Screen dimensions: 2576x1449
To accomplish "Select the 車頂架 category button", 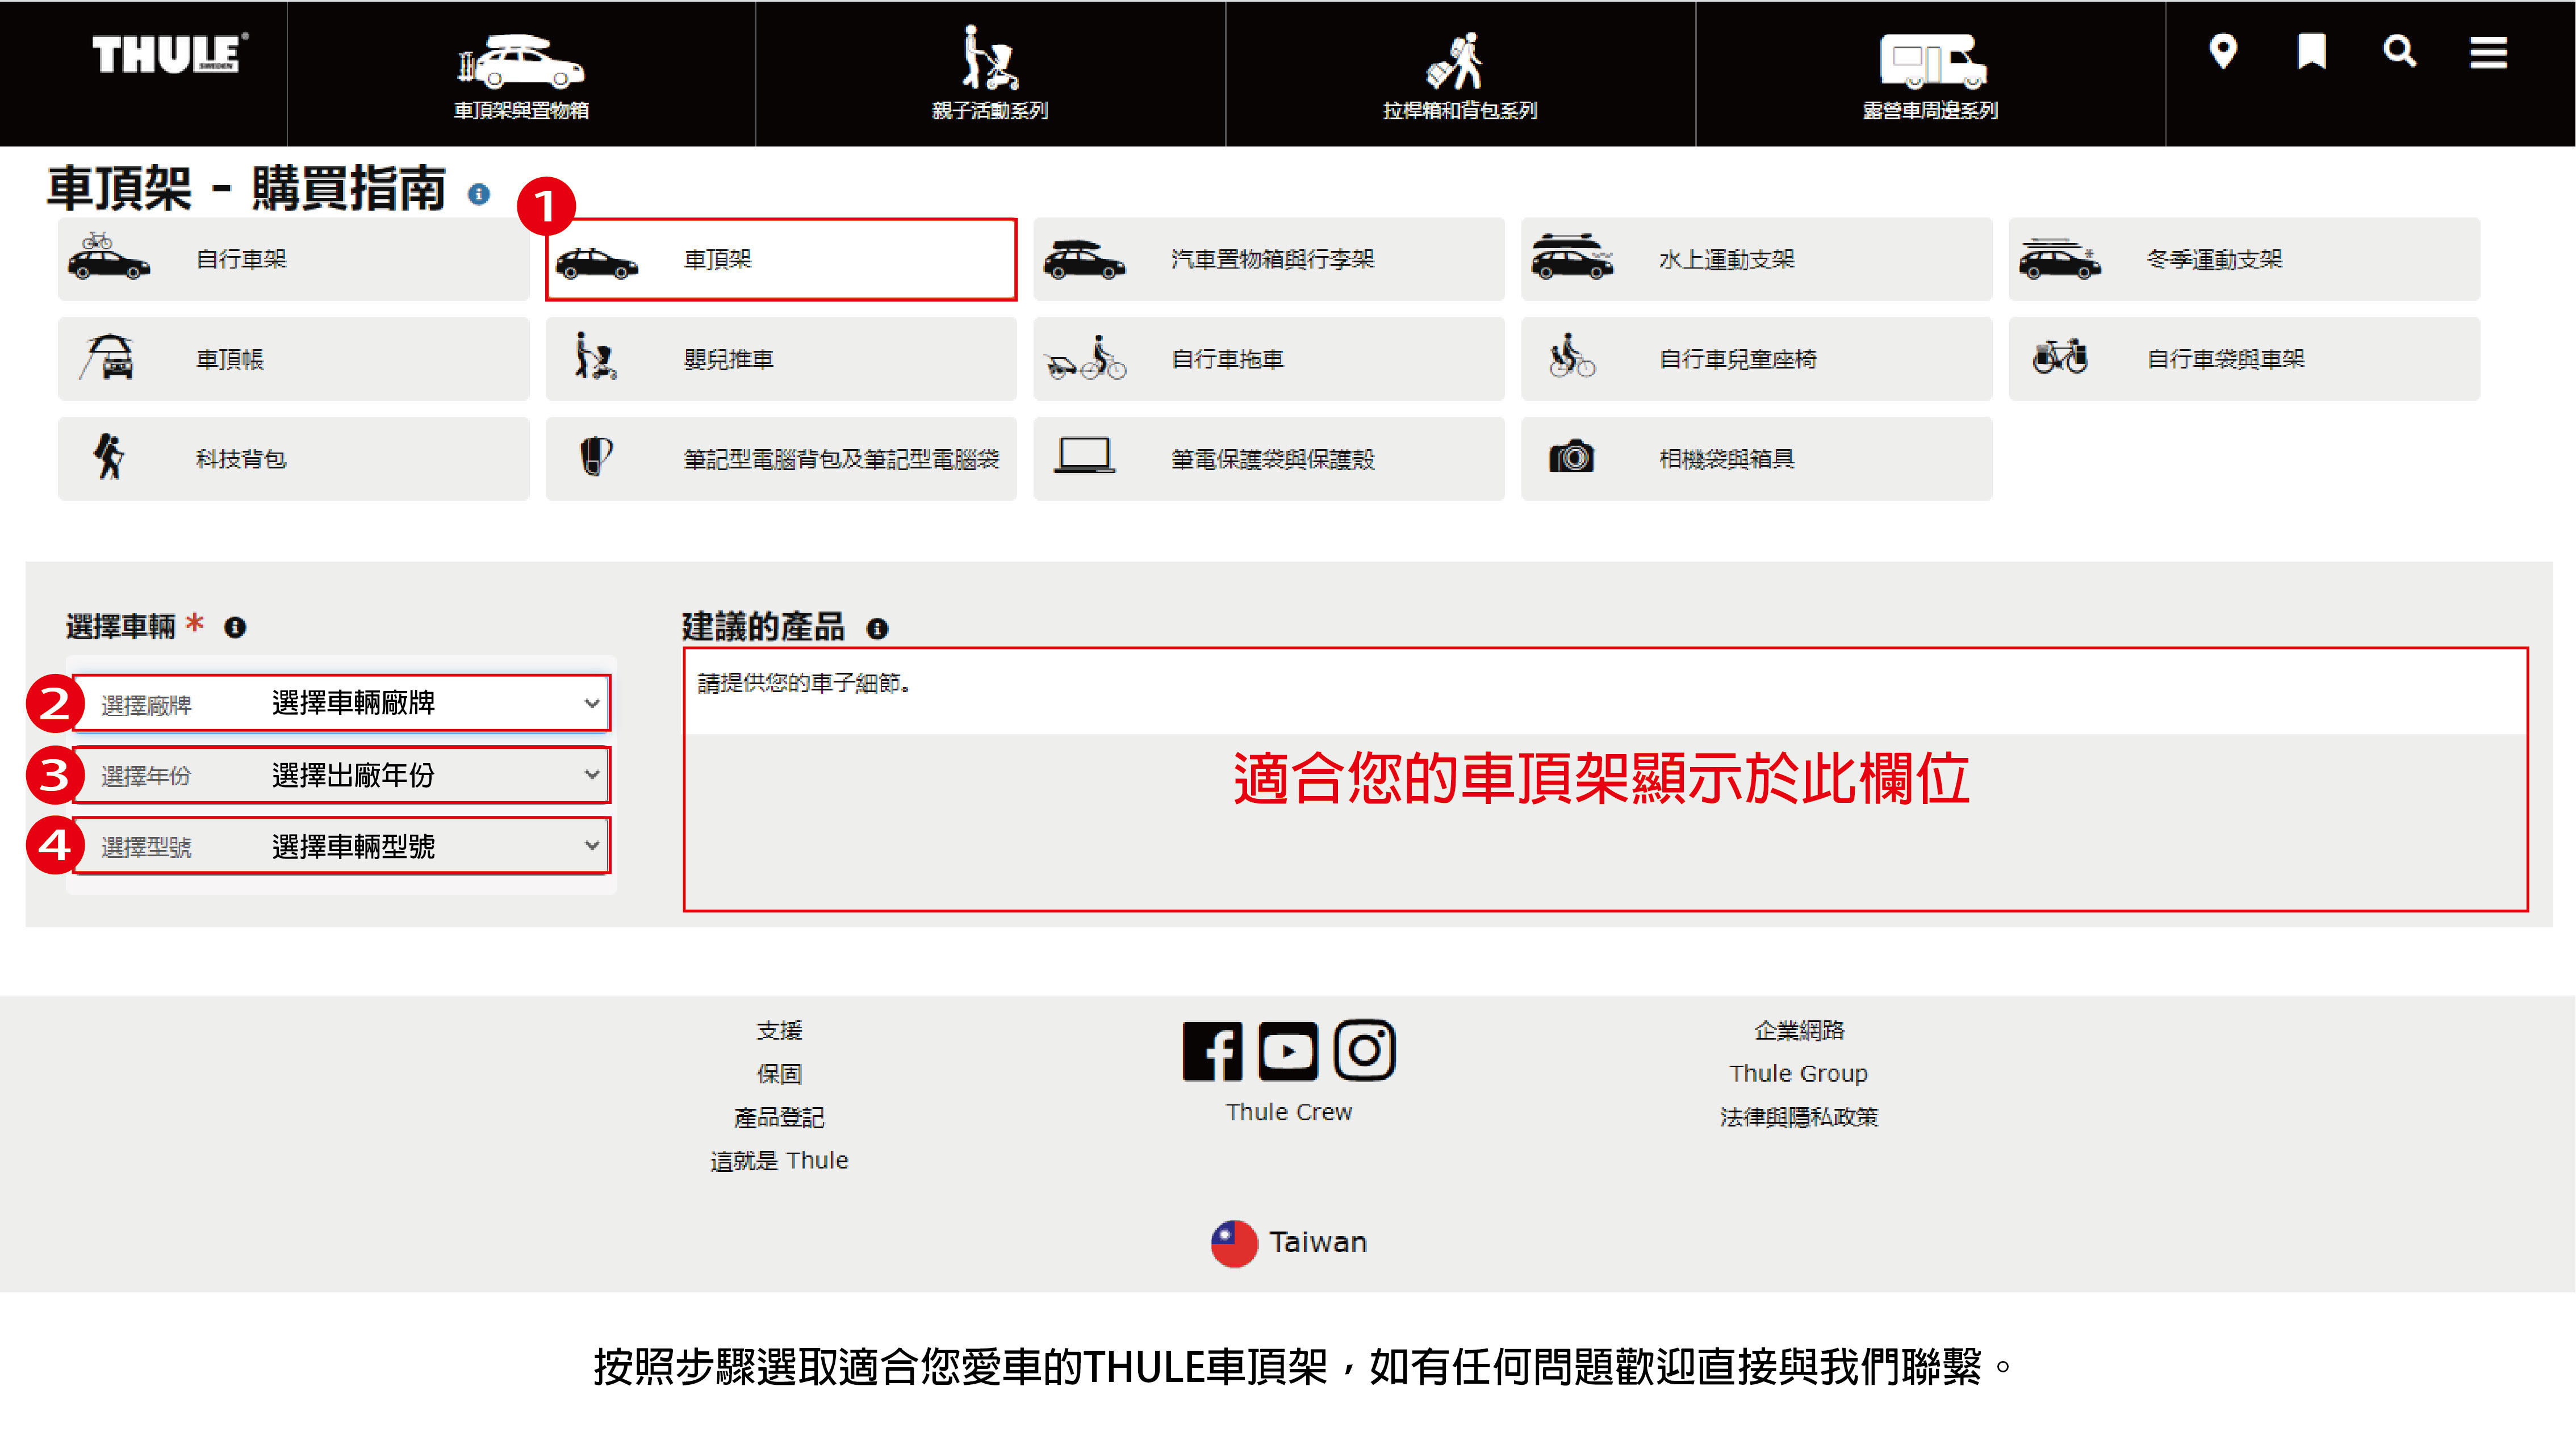I will pos(780,260).
